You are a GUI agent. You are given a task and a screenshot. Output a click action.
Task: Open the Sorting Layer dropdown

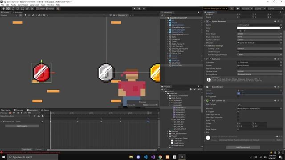(260, 48)
